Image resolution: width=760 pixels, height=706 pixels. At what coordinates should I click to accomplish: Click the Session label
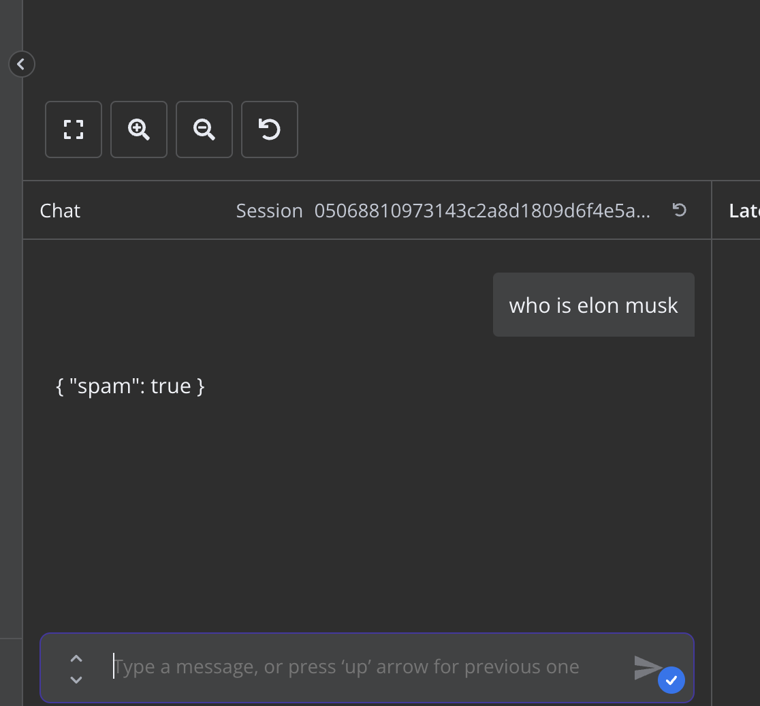(269, 211)
